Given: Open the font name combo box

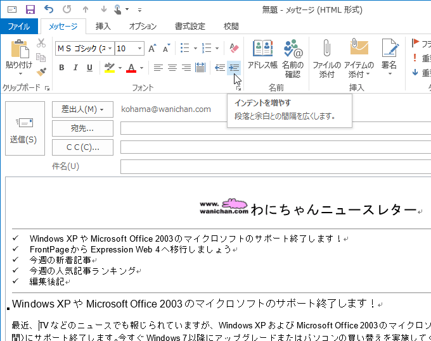Looking at the screenshot, I should point(85,49).
